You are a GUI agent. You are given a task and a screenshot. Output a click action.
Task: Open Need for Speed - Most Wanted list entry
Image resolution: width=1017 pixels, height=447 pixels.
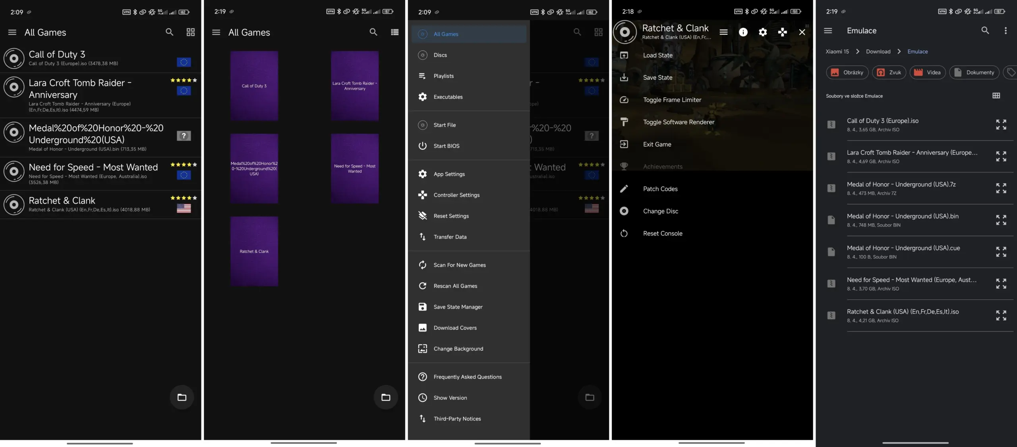101,174
